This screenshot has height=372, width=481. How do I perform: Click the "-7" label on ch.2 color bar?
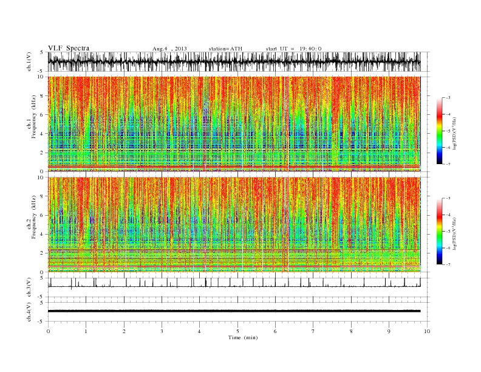448,264
